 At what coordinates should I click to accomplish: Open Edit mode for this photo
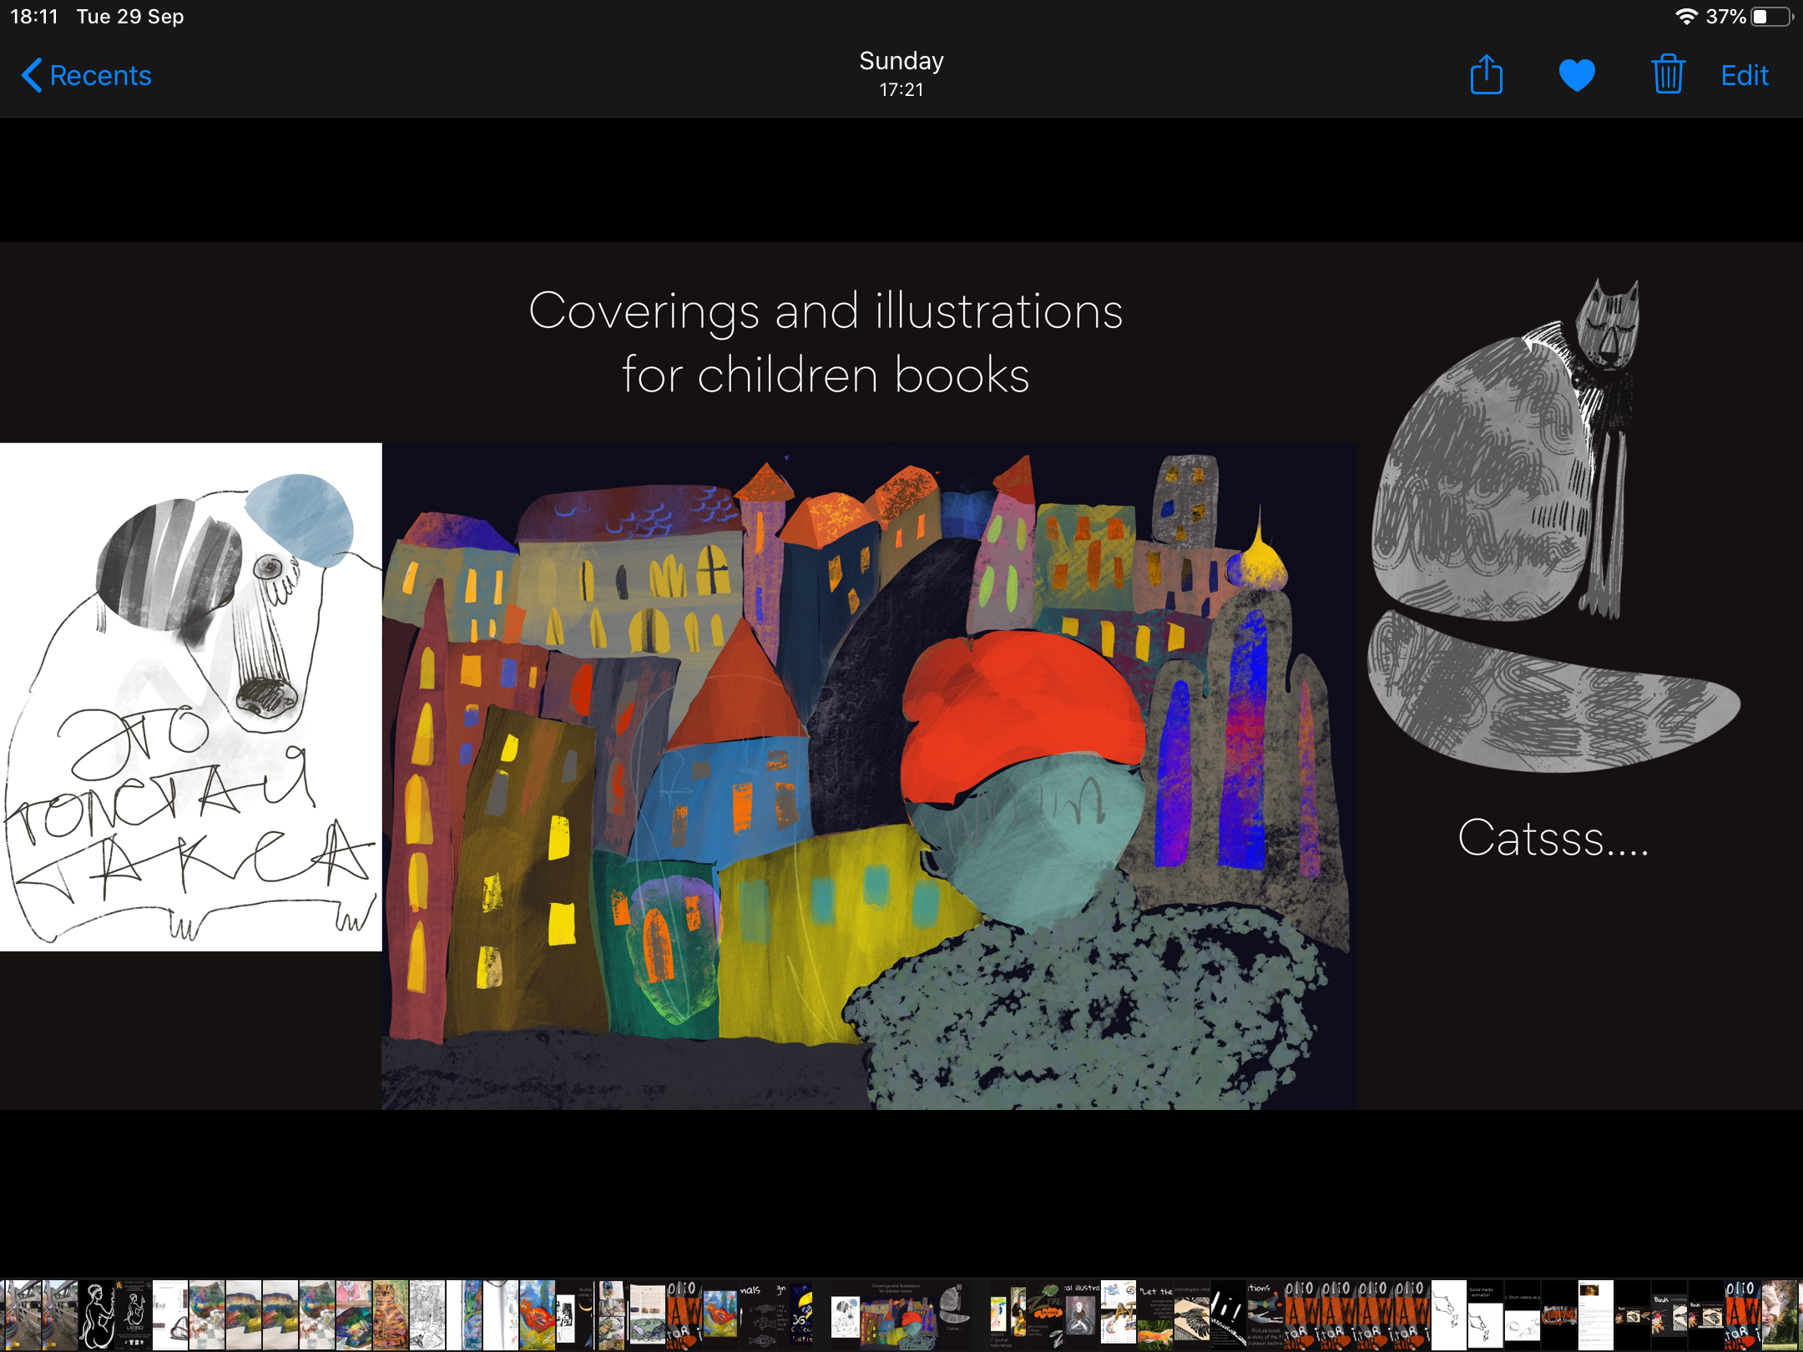point(1744,75)
